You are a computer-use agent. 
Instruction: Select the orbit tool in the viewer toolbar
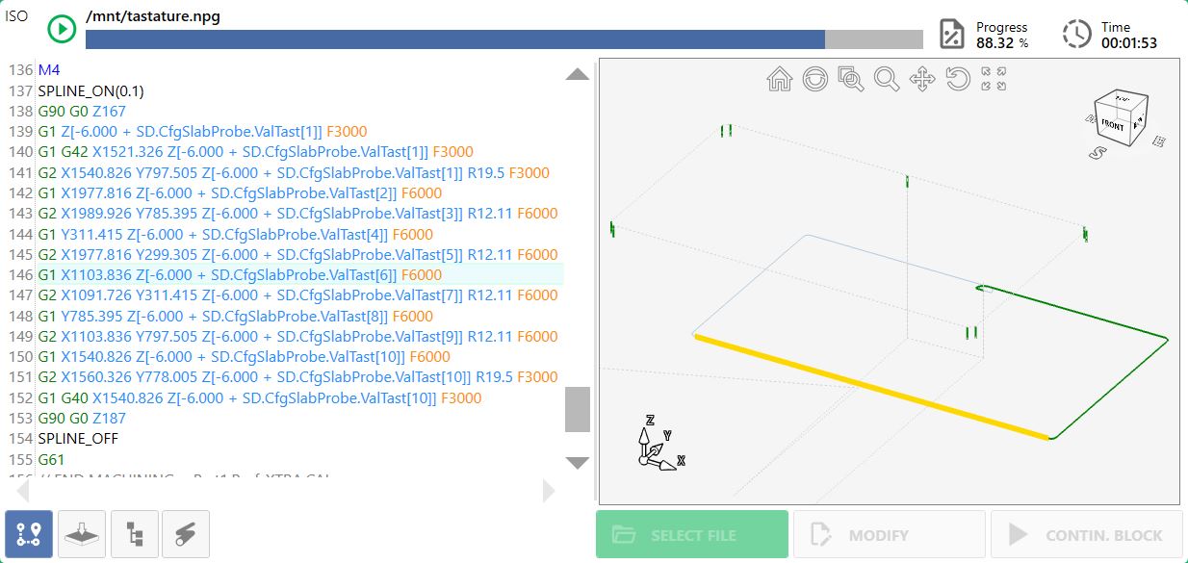coord(815,79)
